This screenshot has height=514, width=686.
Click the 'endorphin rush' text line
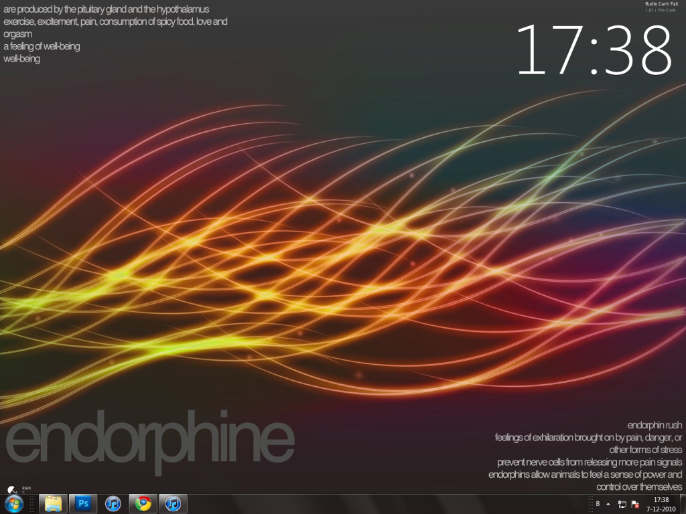pyautogui.click(x=655, y=425)
